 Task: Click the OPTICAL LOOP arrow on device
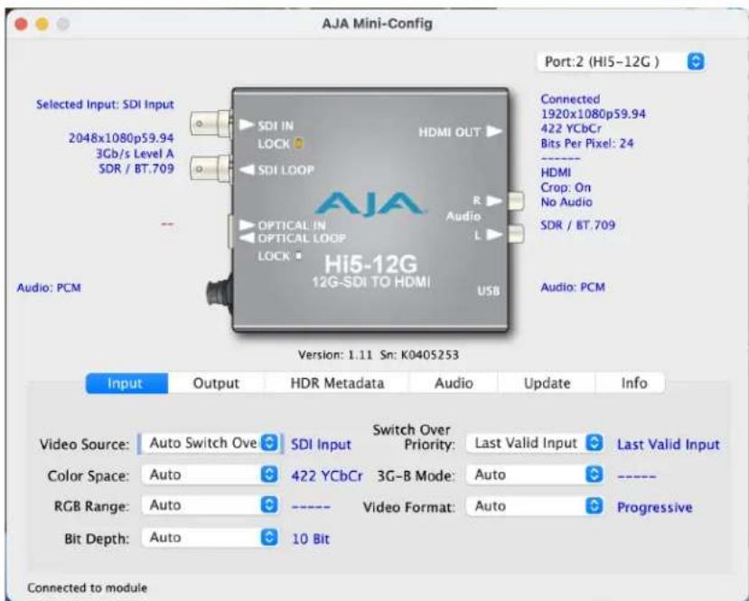pos(247,238)
